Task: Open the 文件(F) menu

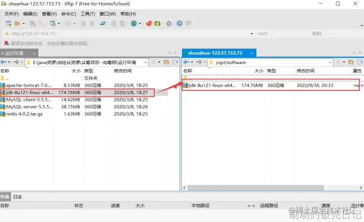Action: click(x=12, y=14)
